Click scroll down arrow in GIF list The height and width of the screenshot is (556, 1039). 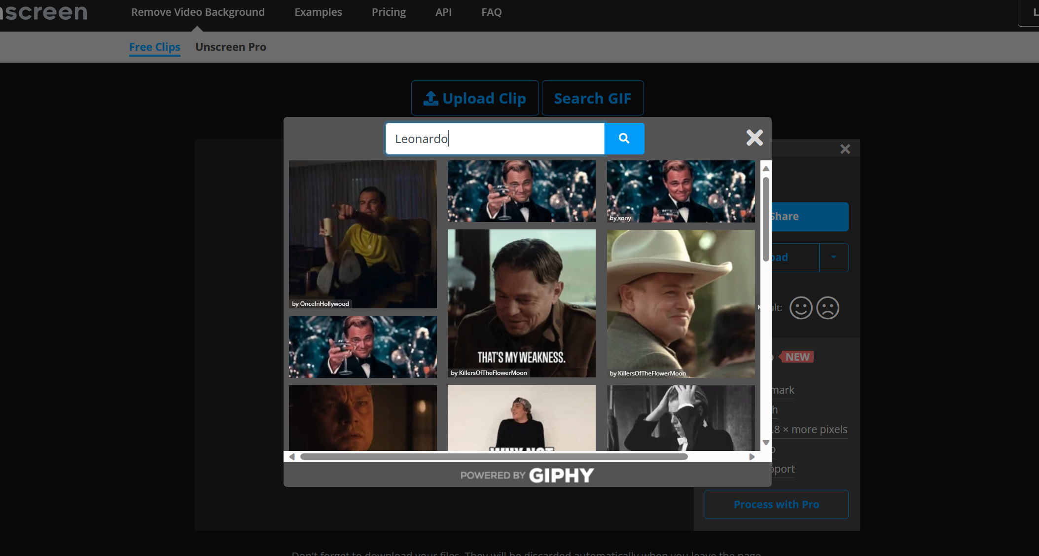click(x=766, y=443)
